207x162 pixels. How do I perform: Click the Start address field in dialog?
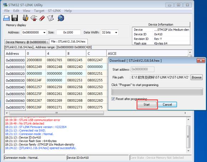[142, 69]
